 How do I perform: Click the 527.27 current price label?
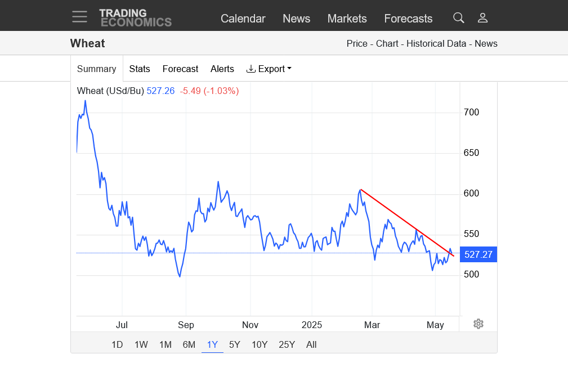pos(478,254)
